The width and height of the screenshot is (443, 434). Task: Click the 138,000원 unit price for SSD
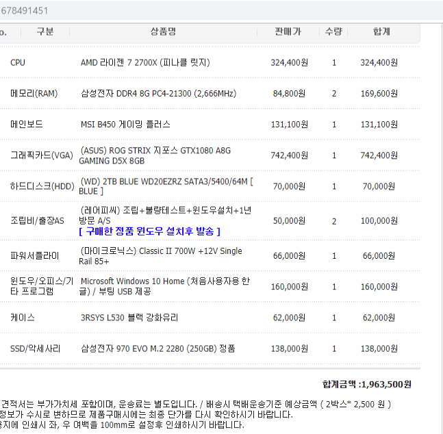pos(290,348)
